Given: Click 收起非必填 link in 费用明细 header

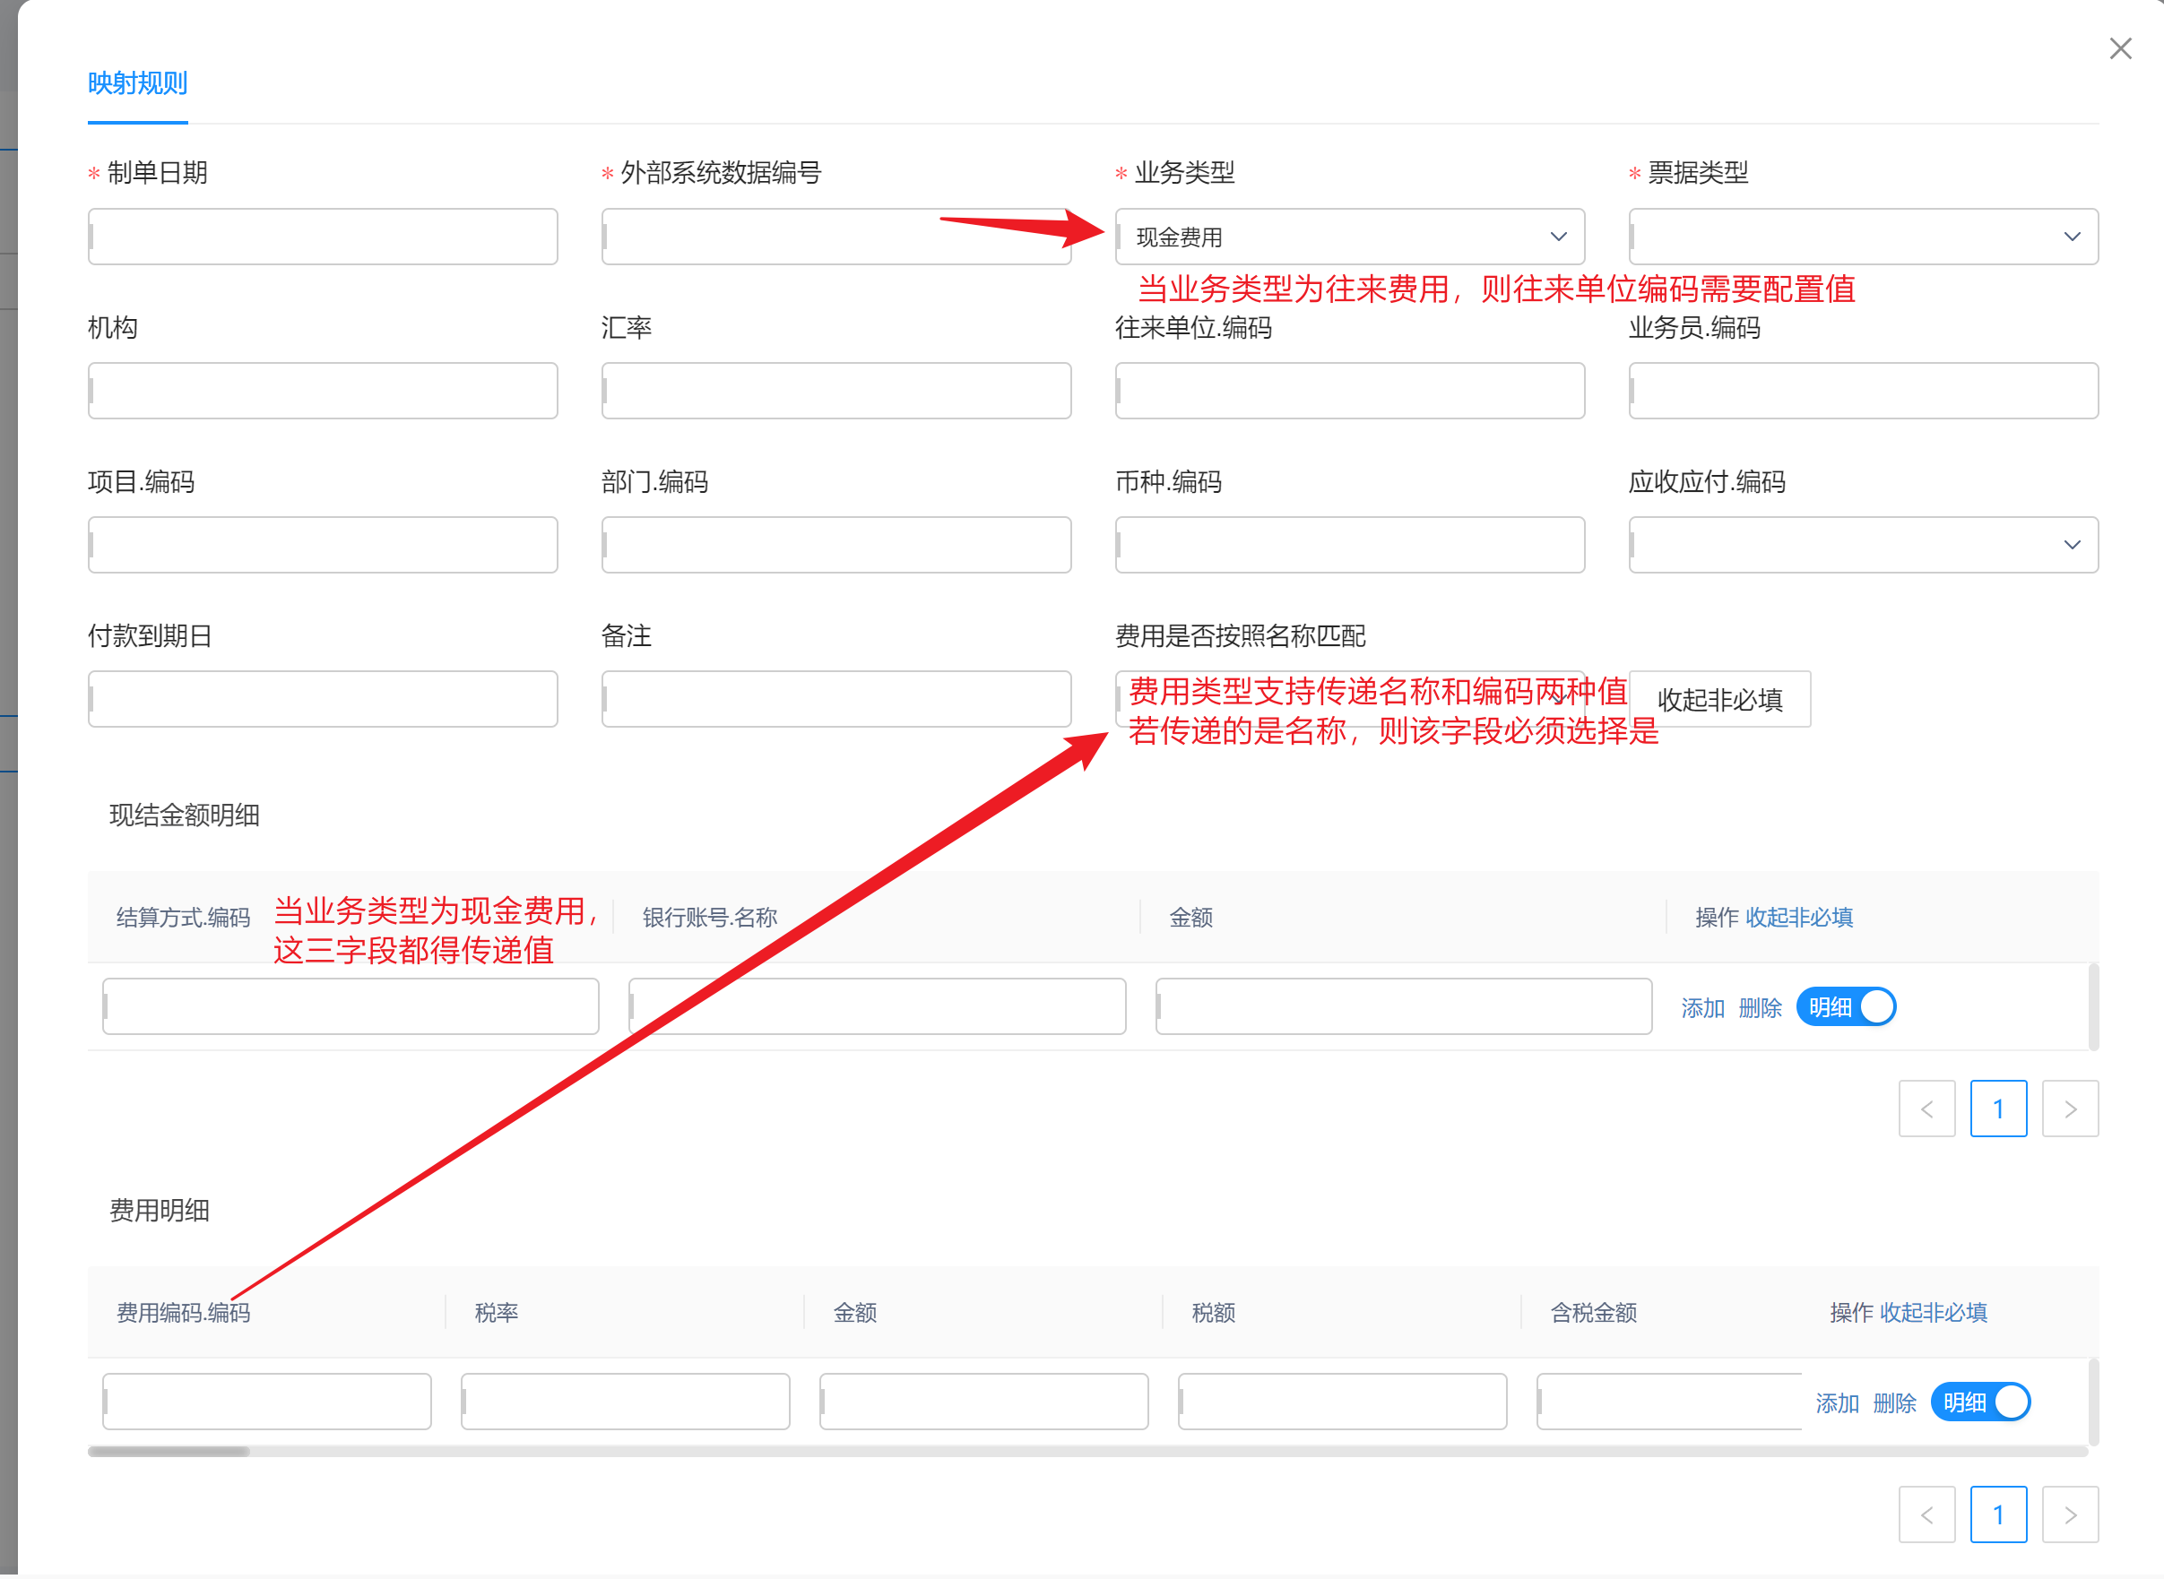Looking at the screenshot, I should pyautogui.click(x=1933, y=1312).
